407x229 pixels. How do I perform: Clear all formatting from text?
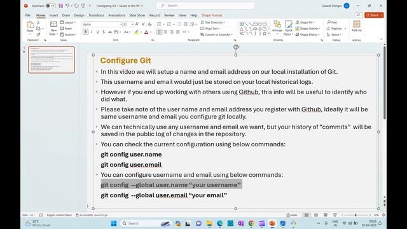pos(150,24)
